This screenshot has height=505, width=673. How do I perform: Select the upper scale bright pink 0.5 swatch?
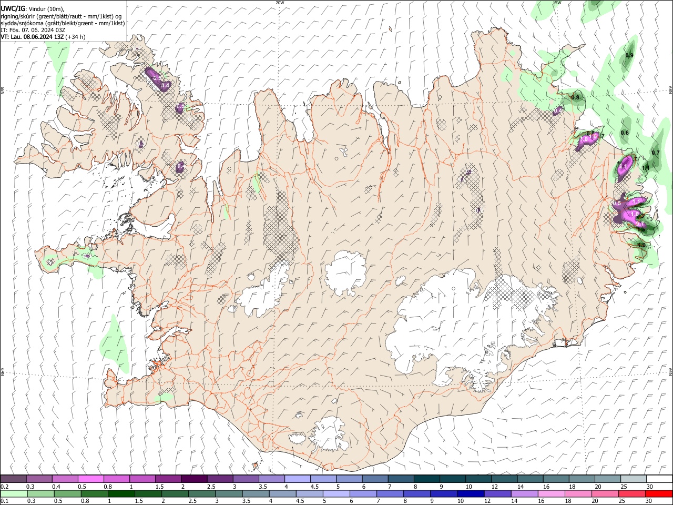(90, 479)
